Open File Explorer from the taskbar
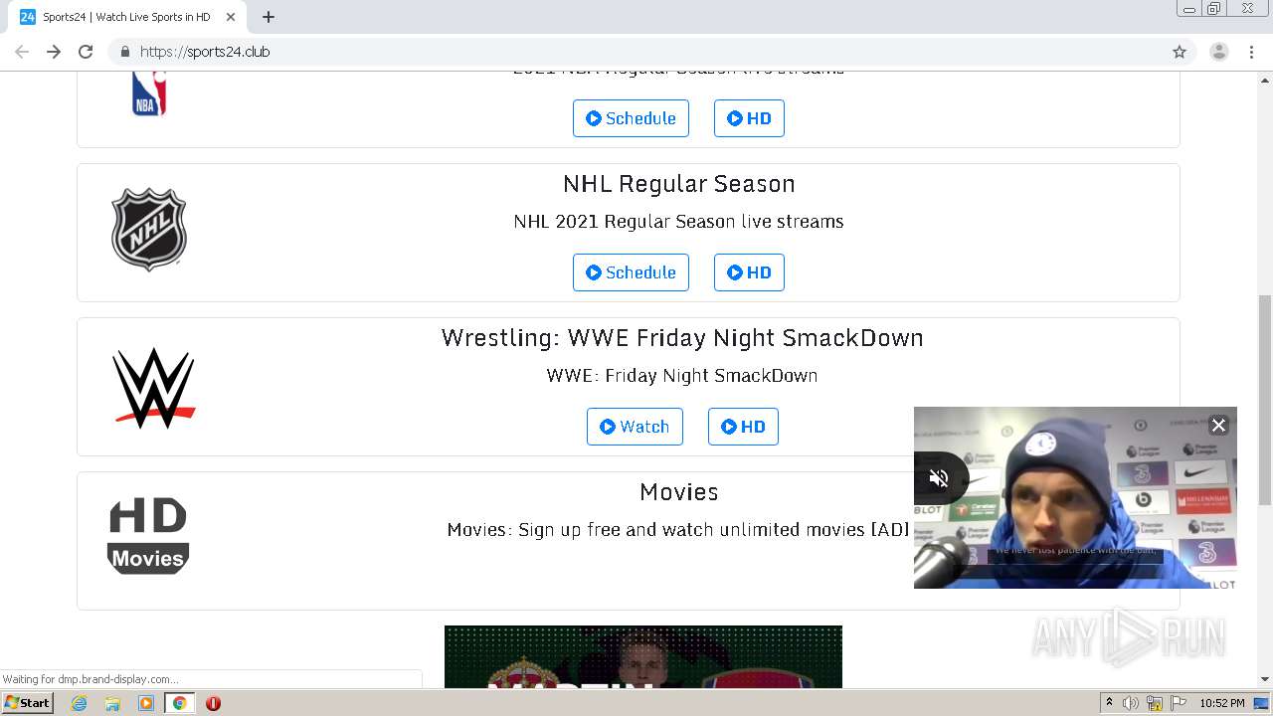The width and height of the screenshot is (1273, 716). (112, 703)
